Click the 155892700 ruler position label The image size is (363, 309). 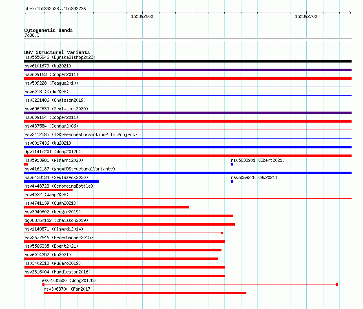coord(306,16)
